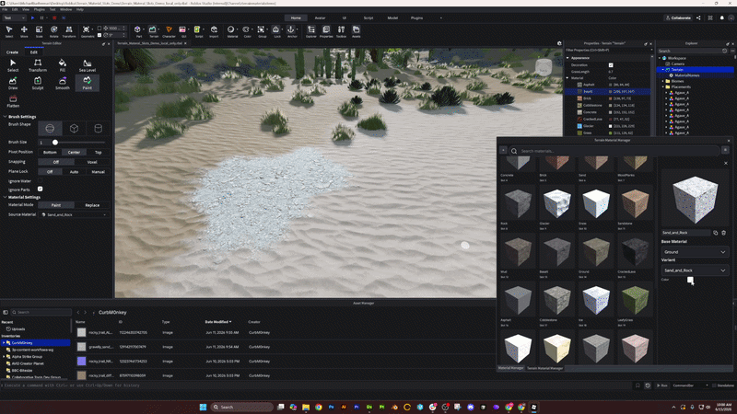Set Snapping to Voxel
The width and height of the screenshot is (737, 414).
tap(91, 162)
